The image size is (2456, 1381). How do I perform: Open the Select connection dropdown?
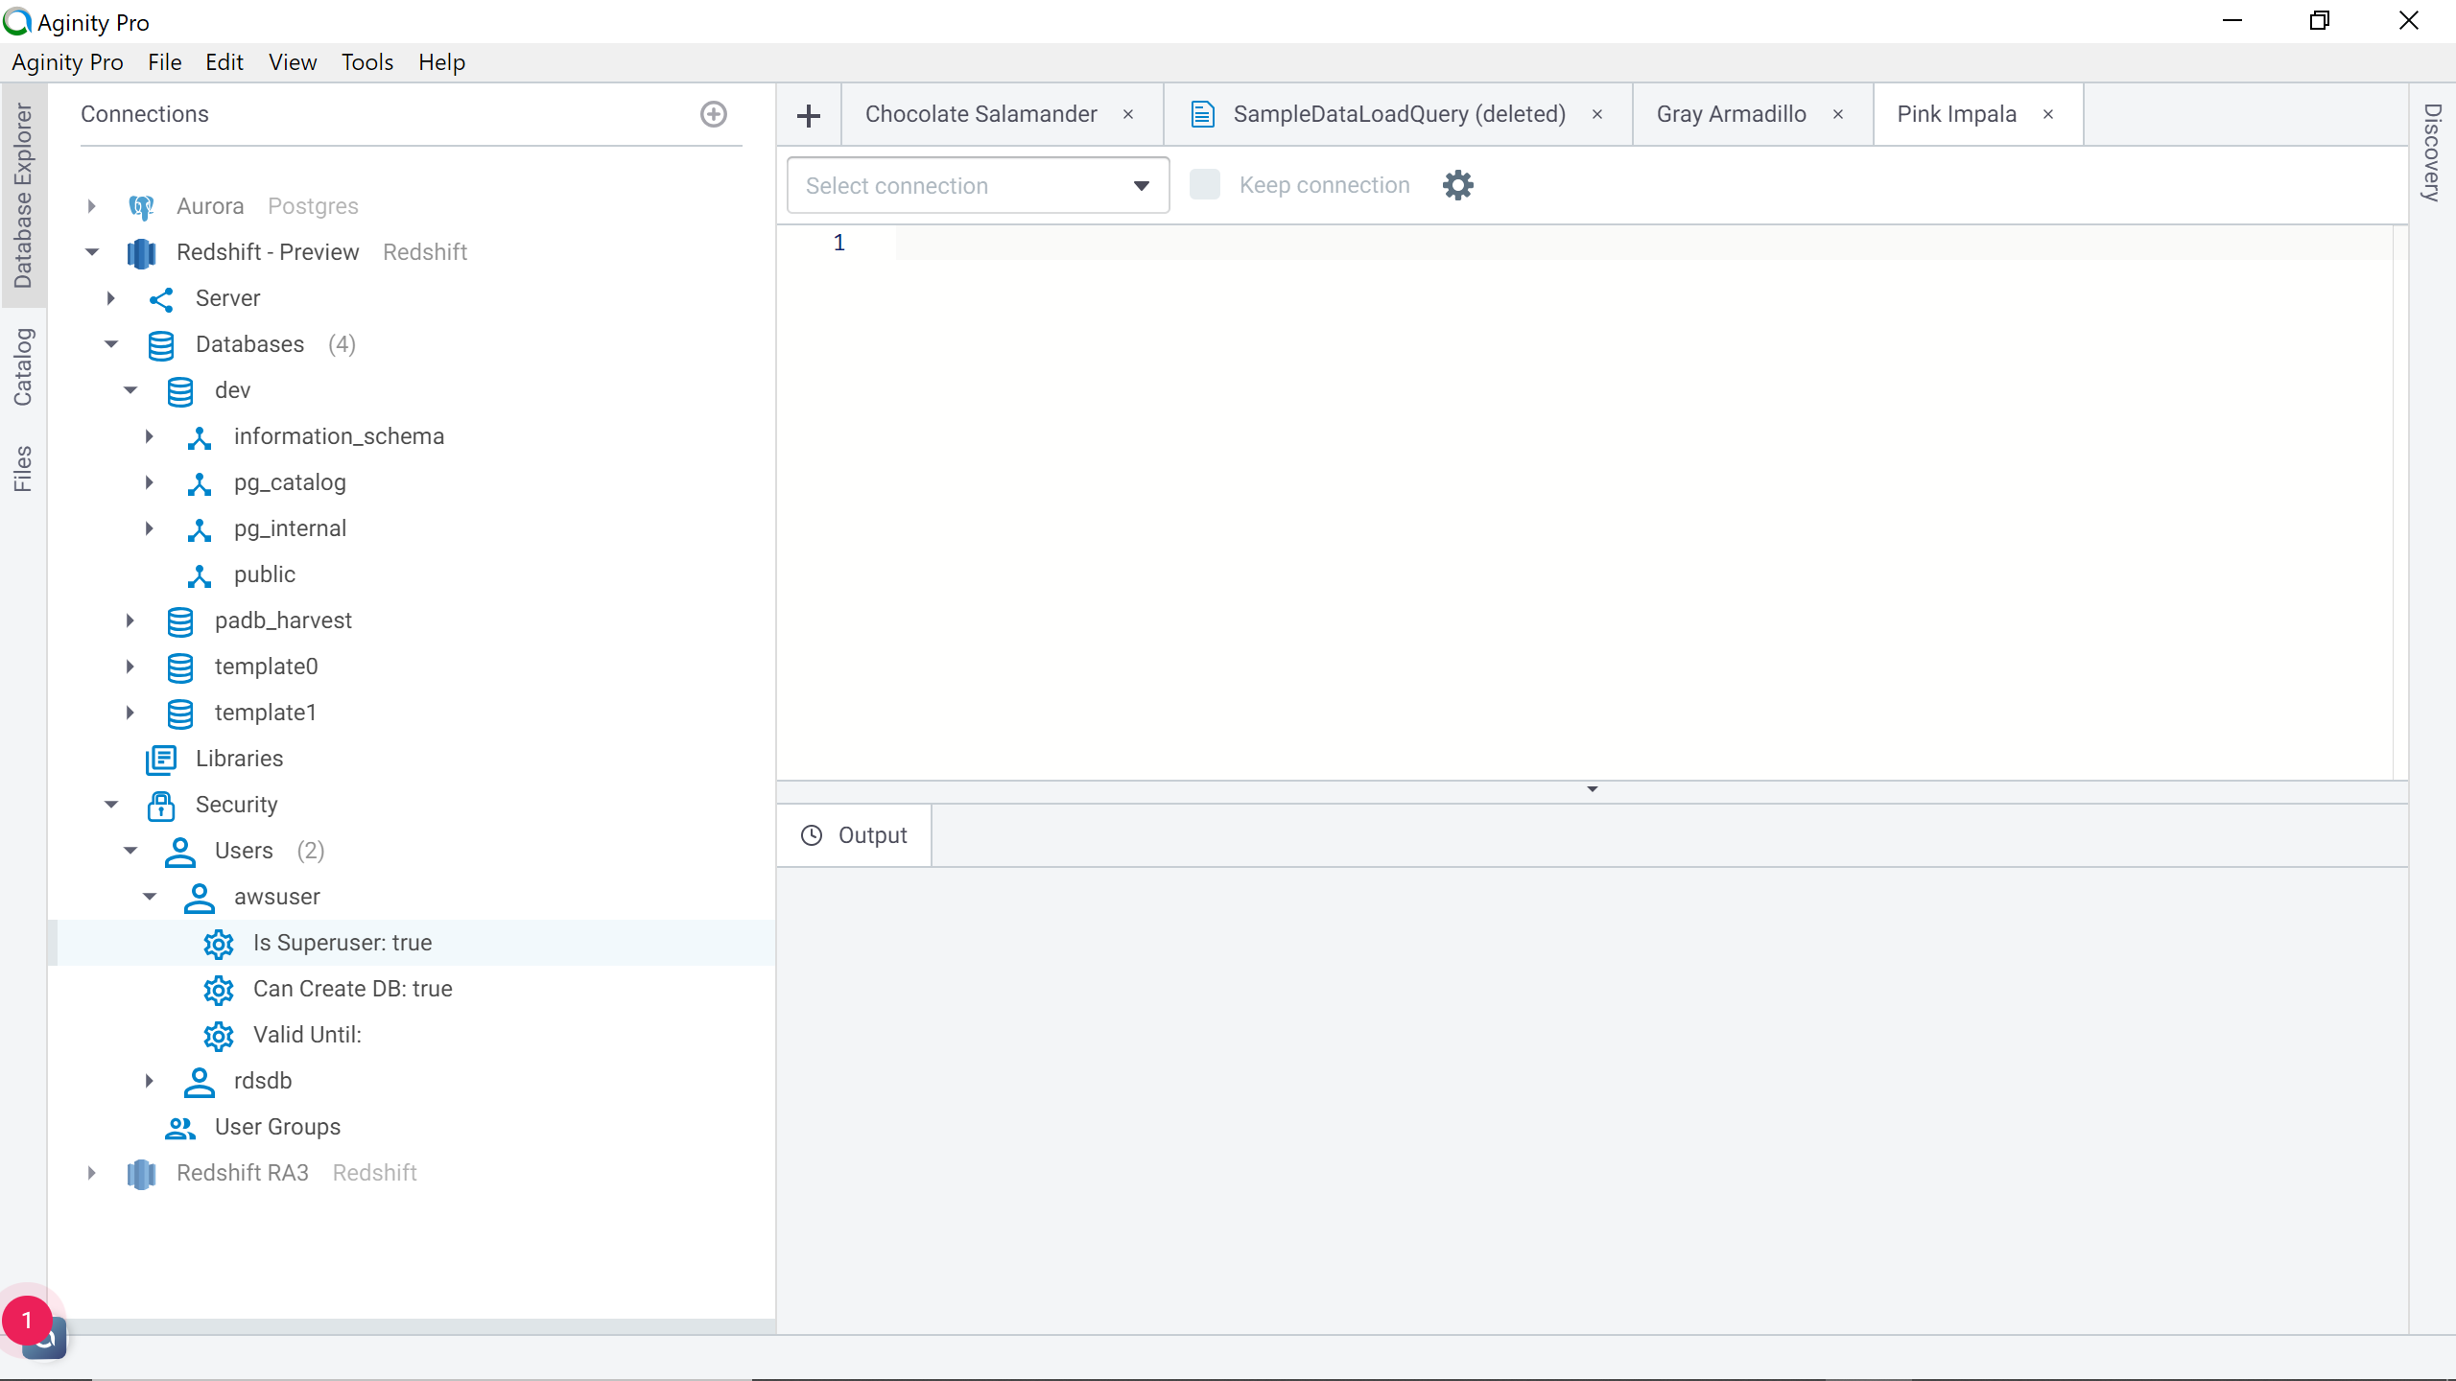[977, 185]
